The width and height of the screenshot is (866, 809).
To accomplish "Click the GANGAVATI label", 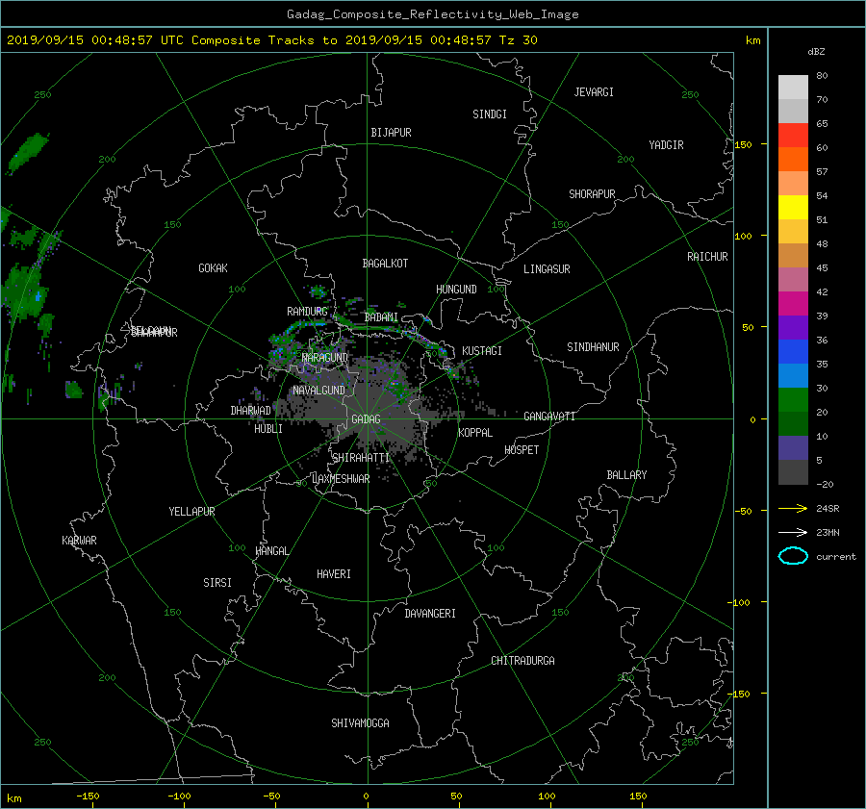I will click(549, 416).
